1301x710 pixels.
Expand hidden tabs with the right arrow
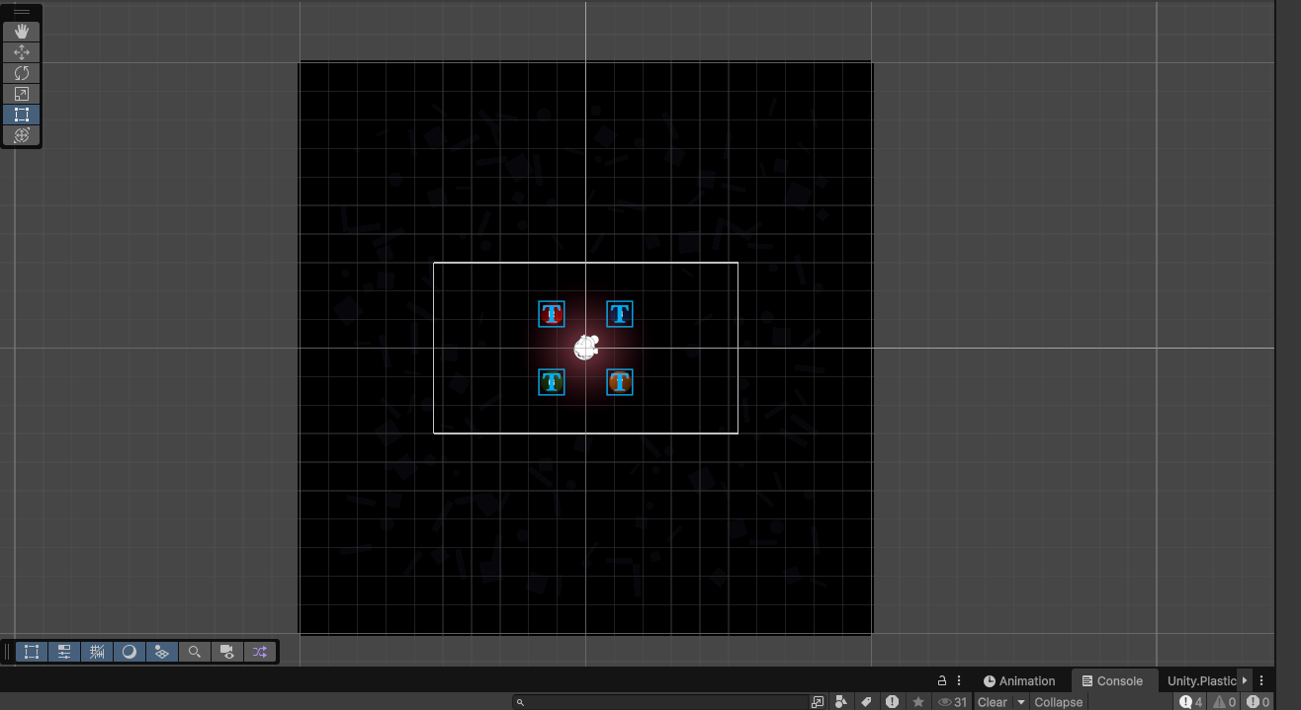click(x=1245, y=680)
